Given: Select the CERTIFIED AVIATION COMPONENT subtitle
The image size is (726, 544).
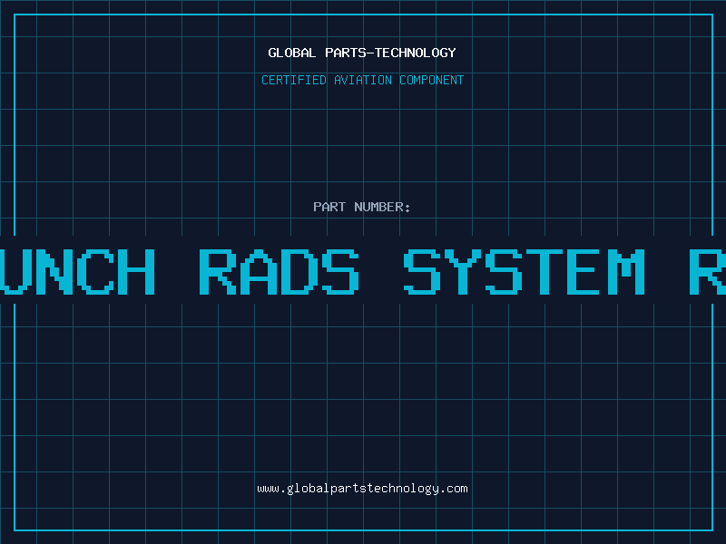Looking at the screenshot, I should (x=362, y=80).
